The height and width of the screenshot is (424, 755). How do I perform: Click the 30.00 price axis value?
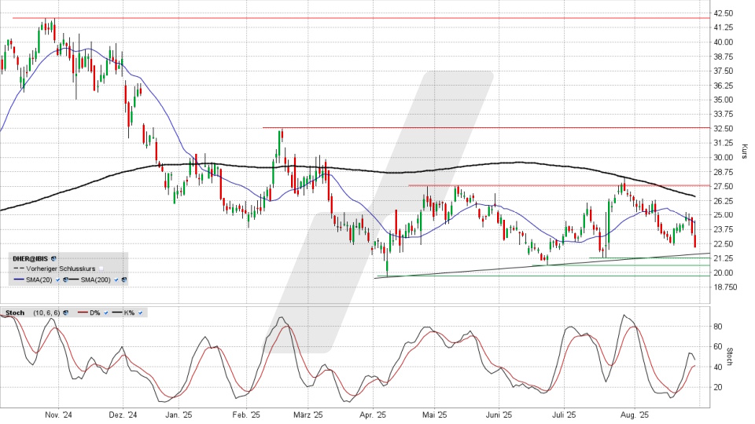click(724, 157)
